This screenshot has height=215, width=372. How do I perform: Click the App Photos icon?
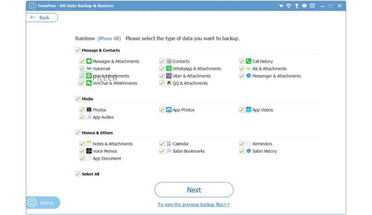169,110
